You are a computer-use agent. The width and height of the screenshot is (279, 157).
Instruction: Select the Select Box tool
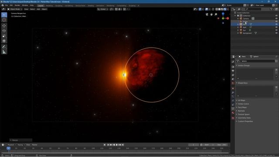(4, 15)
